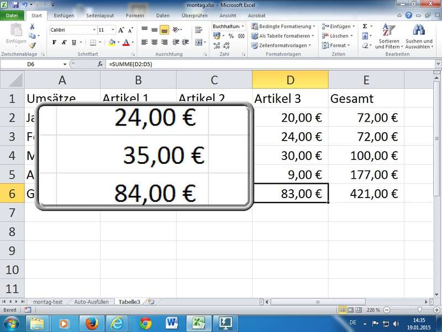The height and width of the screenshot is (332, 442).
Task: Click the format painter brush icon
Action: tap(33, 45)
